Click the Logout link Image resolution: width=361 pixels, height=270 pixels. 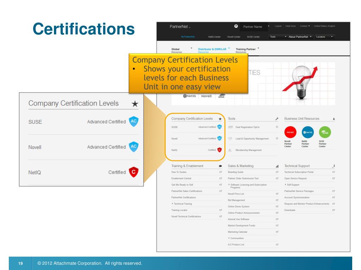click(278, 26)
